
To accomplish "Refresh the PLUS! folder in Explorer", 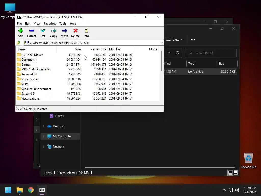I will click(x=177, y=53).
